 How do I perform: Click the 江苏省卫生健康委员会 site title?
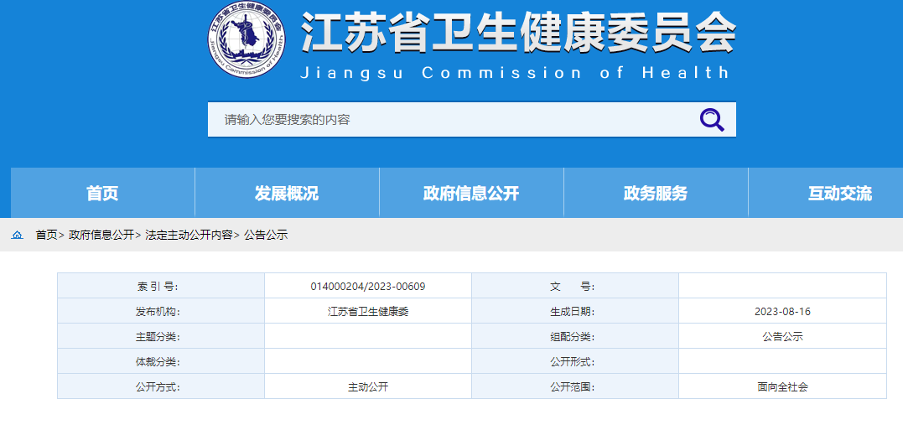coord(518,34)
